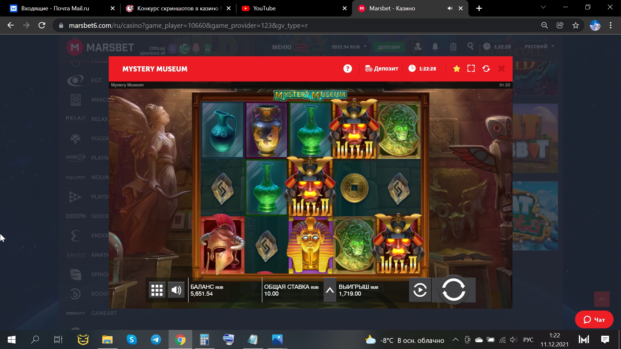621x349 pixels.
Task: Toggle the favorite star for Mystery Museum
Action: pos(456,69)
